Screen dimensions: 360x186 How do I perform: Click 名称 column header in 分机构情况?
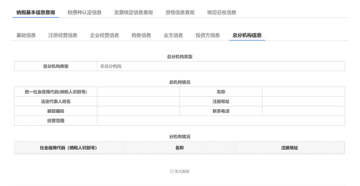coord(180,148)
